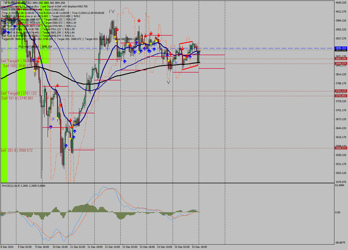This screenshot has width=348, height=250.
Task: Click the 11 Dec 18:00 time axis label
Action: click(94, 247)
